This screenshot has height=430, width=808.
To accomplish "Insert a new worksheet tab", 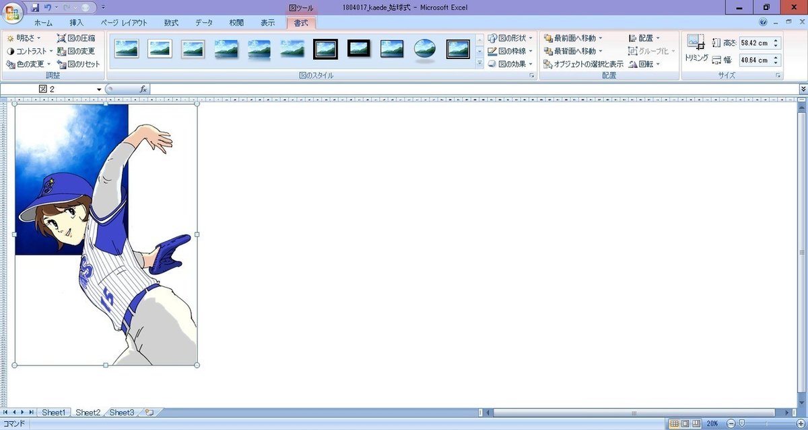I will point(149,413).
